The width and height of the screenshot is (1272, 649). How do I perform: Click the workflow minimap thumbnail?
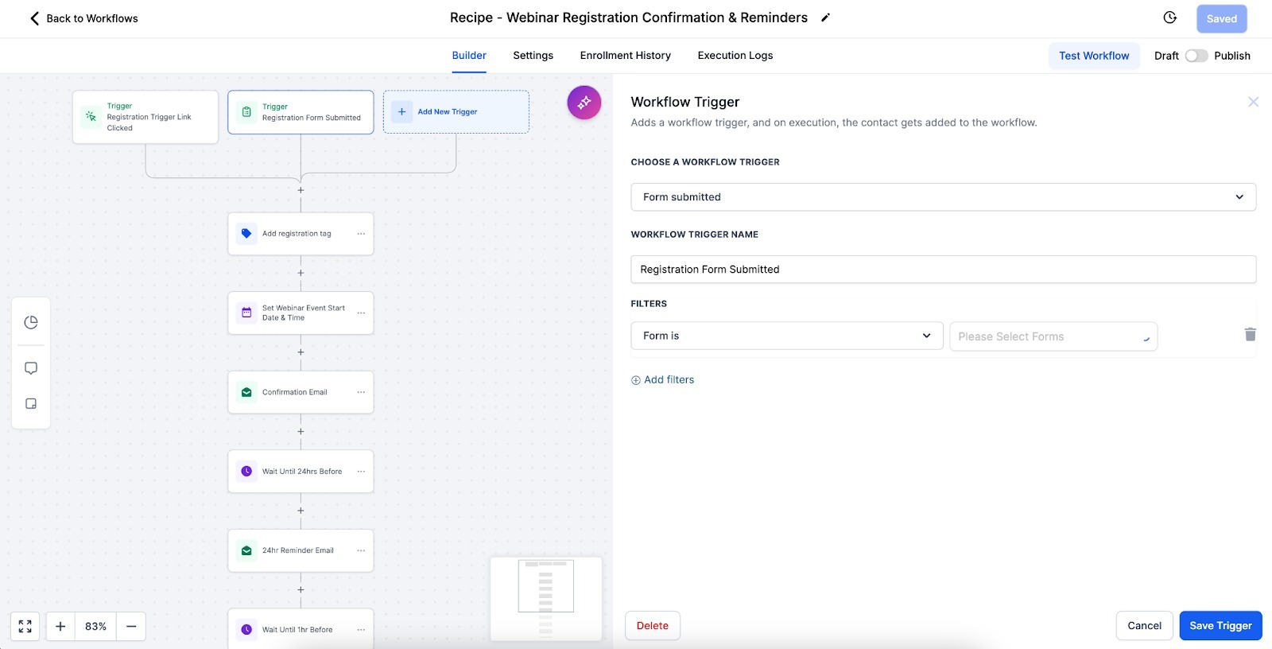[546, 599]
